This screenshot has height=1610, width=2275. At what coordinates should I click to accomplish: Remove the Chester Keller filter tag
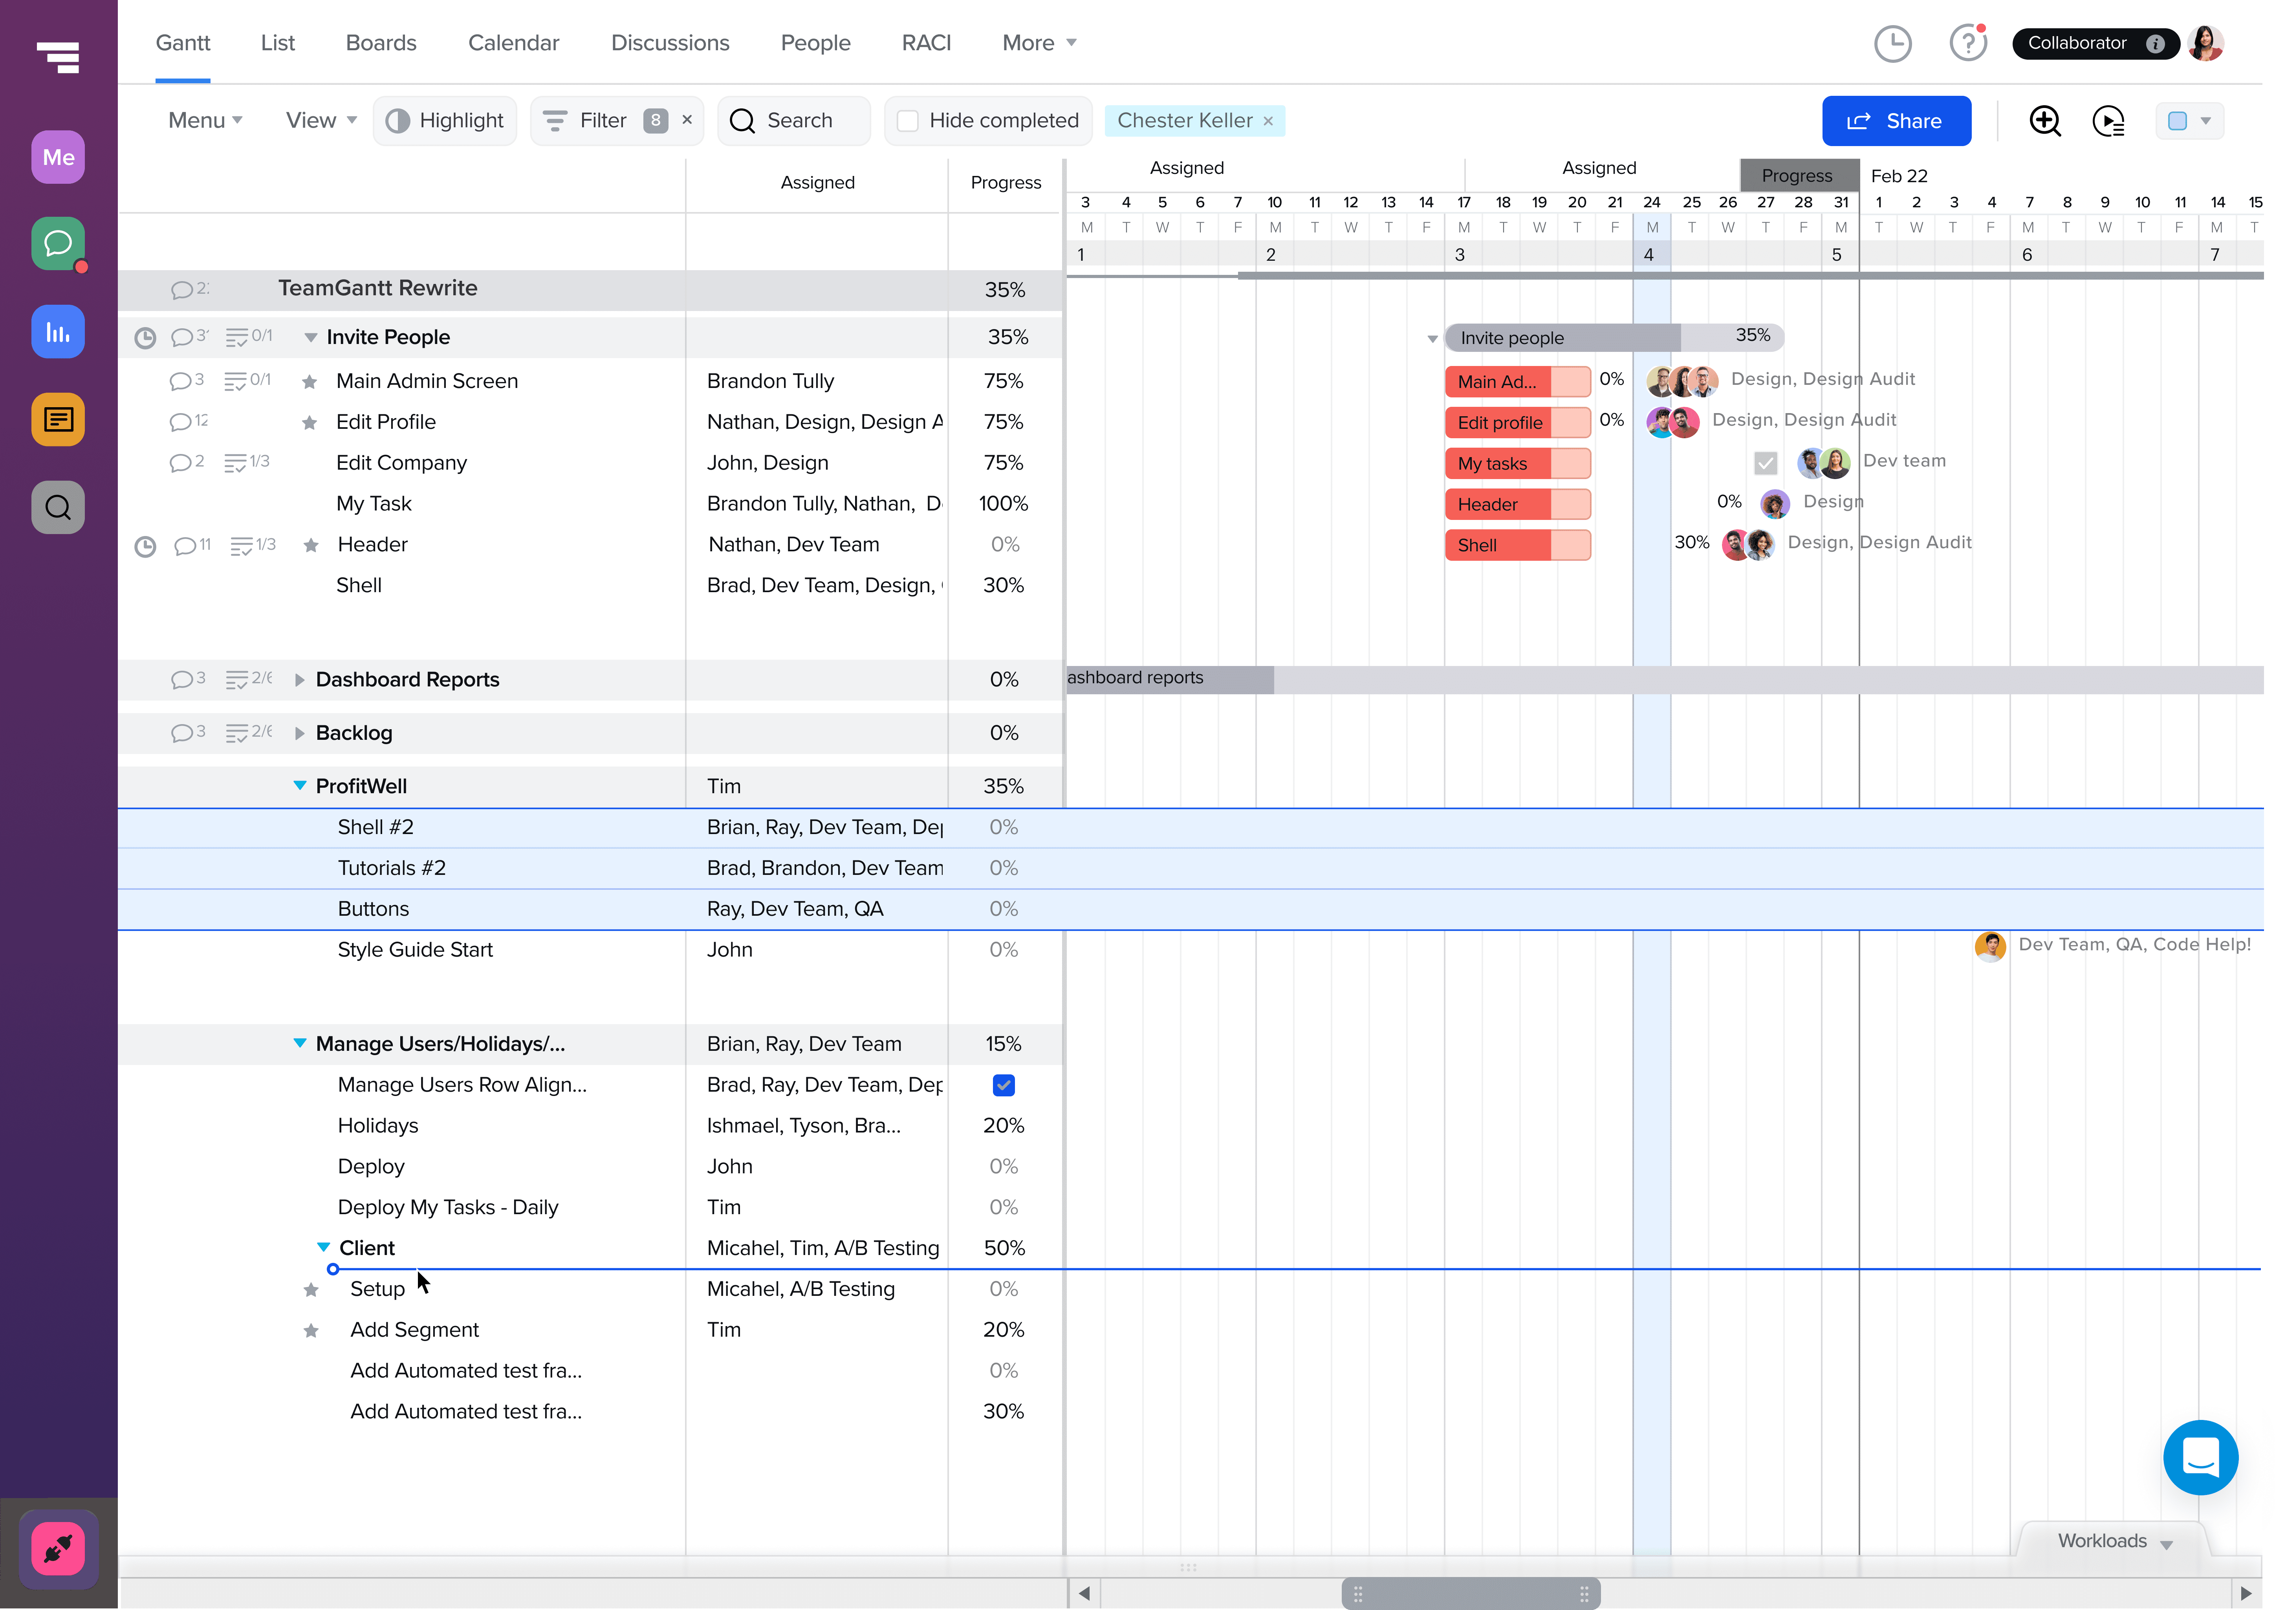[1268, 121]
